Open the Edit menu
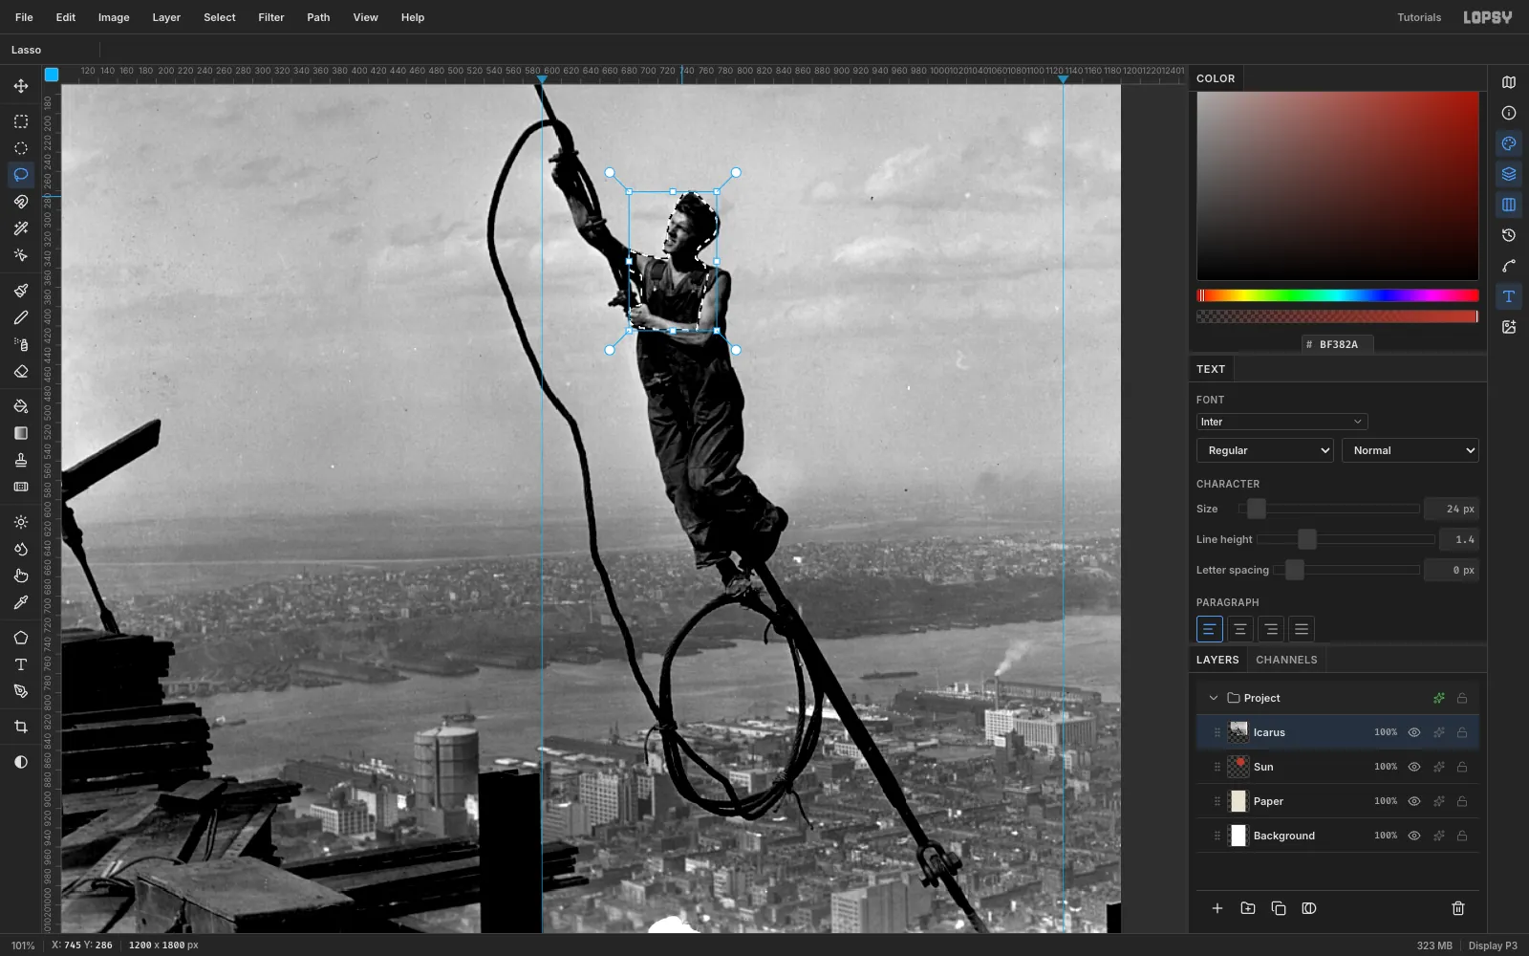This screenshot has width=1529, height=956. coord(66,17)
